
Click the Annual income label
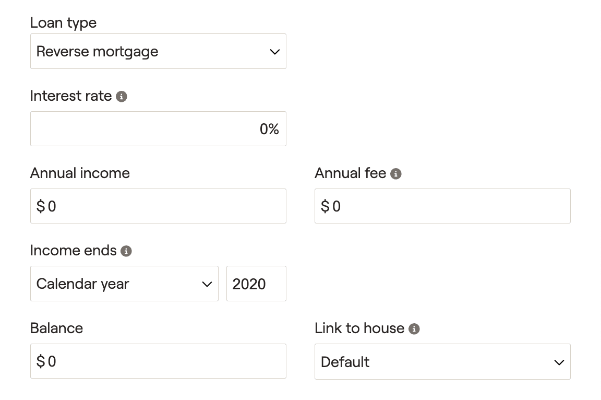click(x=80, y=173)
